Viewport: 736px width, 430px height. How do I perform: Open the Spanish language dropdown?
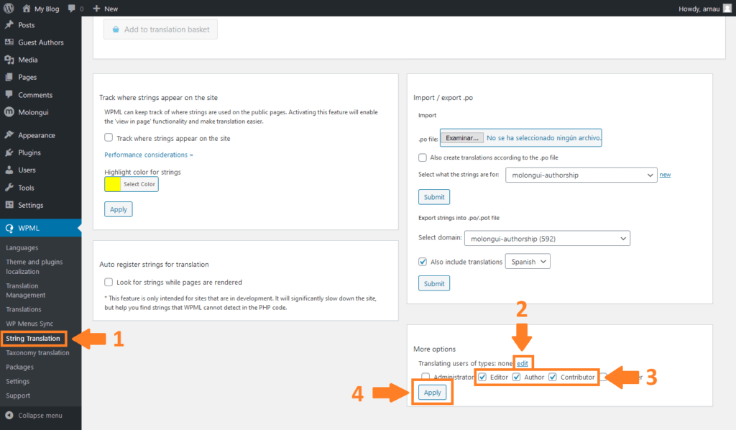pos(528,262)
